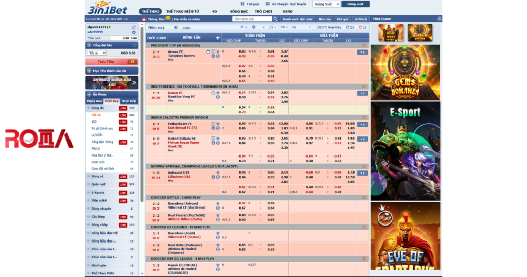Favorite the Real Betis (Professor) match star
The width and height of the screenshot is (527, 277).
218,245
